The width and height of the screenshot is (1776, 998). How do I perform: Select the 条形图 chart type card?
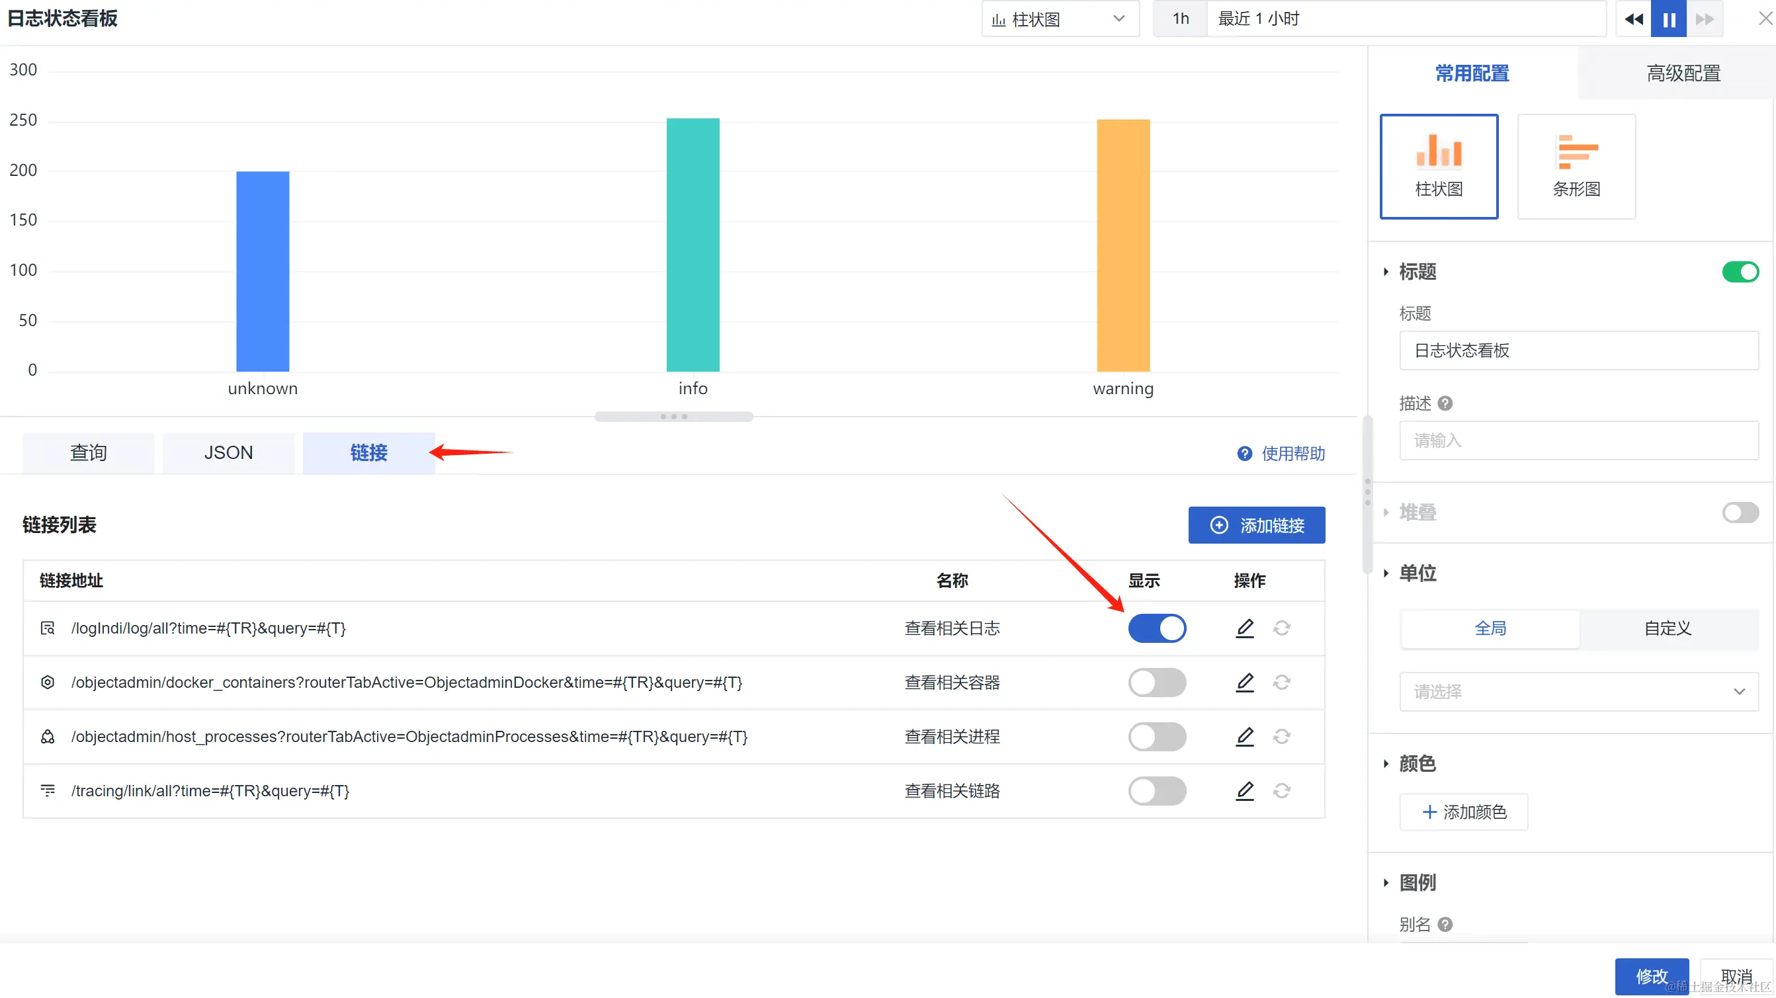(1576, 167)
